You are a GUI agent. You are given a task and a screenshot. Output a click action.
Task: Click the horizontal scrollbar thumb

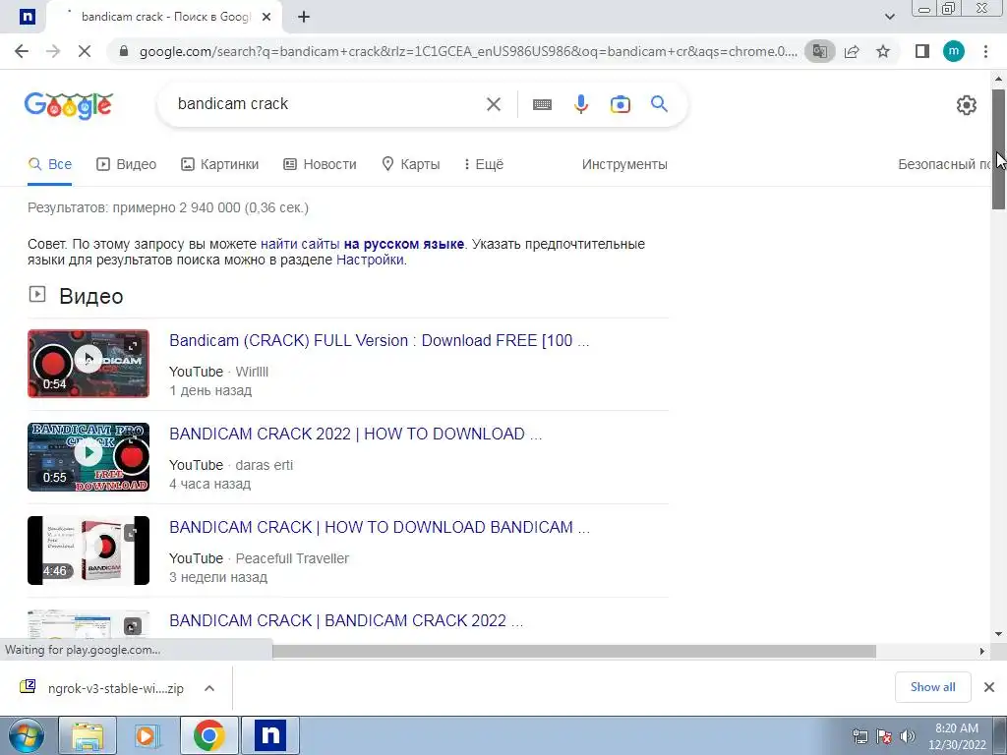point(573,651)
